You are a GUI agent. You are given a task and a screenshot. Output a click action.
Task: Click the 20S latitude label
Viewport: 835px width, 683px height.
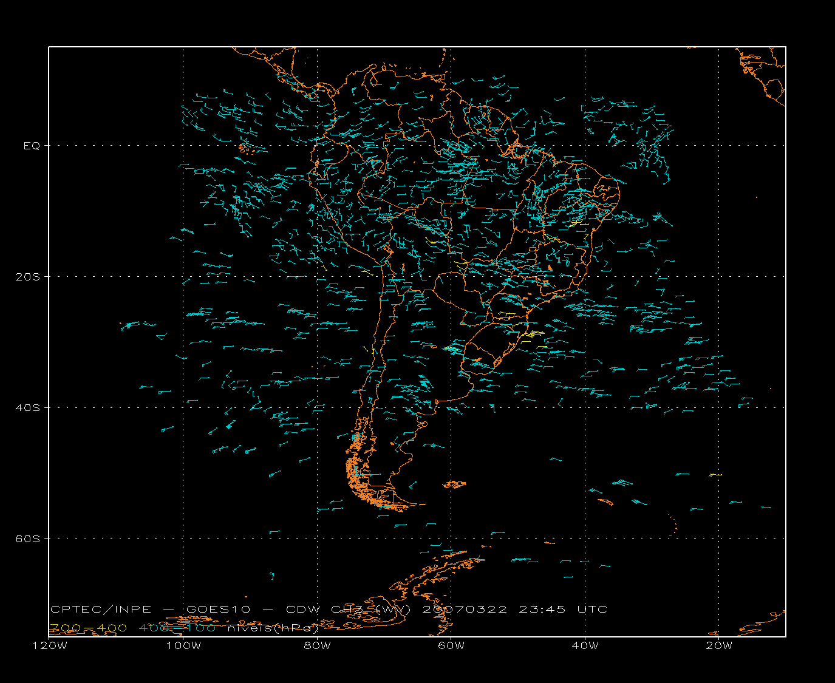pos(27,277)
